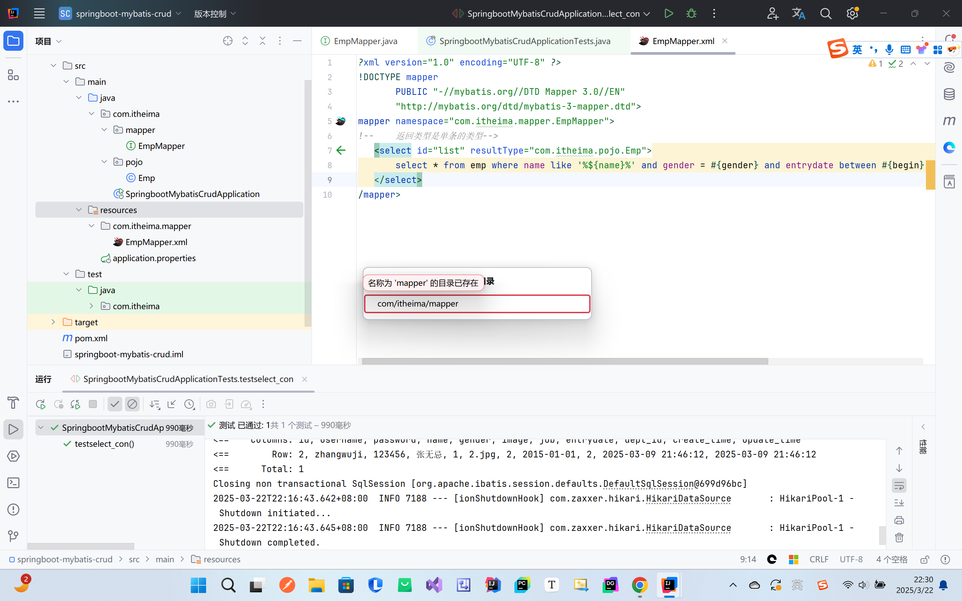Open the Maven tool window
Viewport: 962px width, 601px height.
point(949,121)
